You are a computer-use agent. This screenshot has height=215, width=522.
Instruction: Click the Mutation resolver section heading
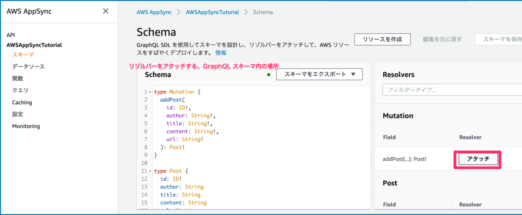(x=398, y=116)
